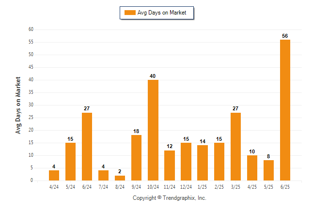Click the 2/25 x-axis label

point(219,187)
